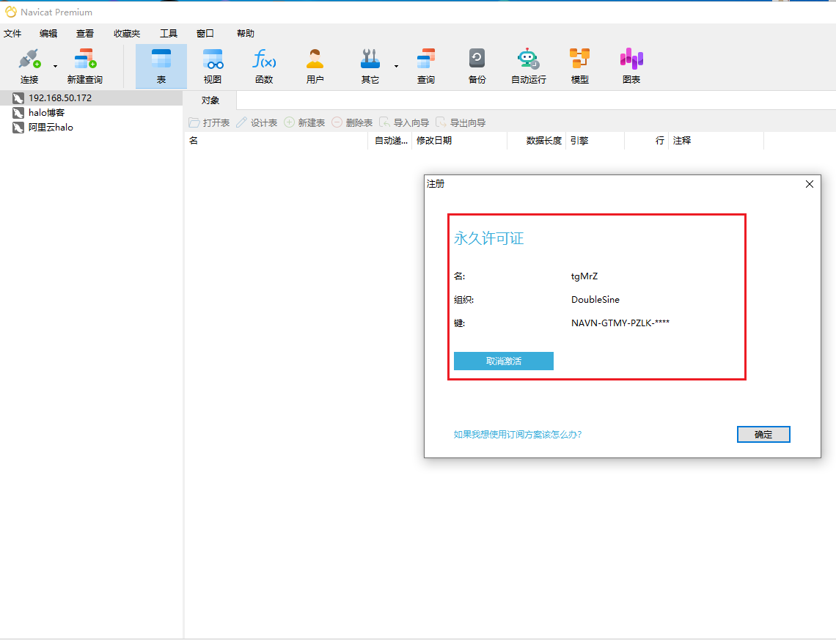Screen dimensions: 836x640
Task: Select the Function (函数) toolbar icon
Action: click(264, 66)
